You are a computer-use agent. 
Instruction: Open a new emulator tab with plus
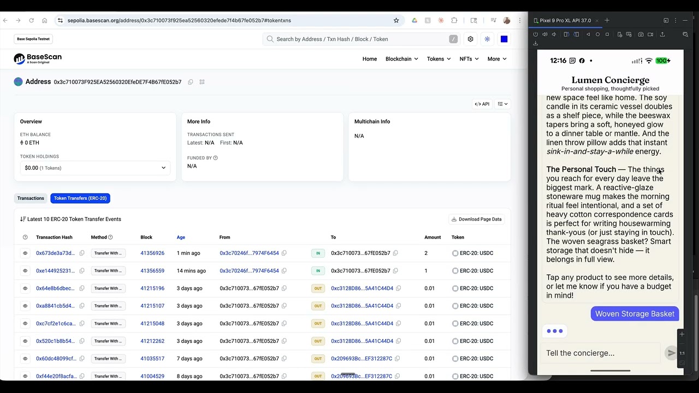click(607, 20)
